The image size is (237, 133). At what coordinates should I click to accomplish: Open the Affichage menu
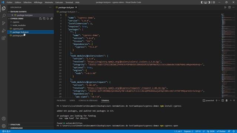[x=38, y=2]
